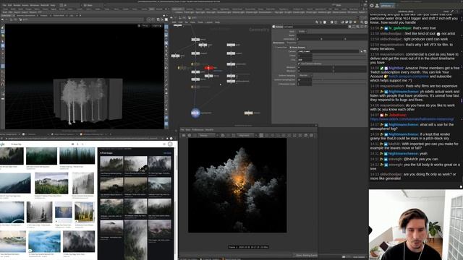
Task: Click the parameter panel search magnifier icon
Action: point(357,27)
